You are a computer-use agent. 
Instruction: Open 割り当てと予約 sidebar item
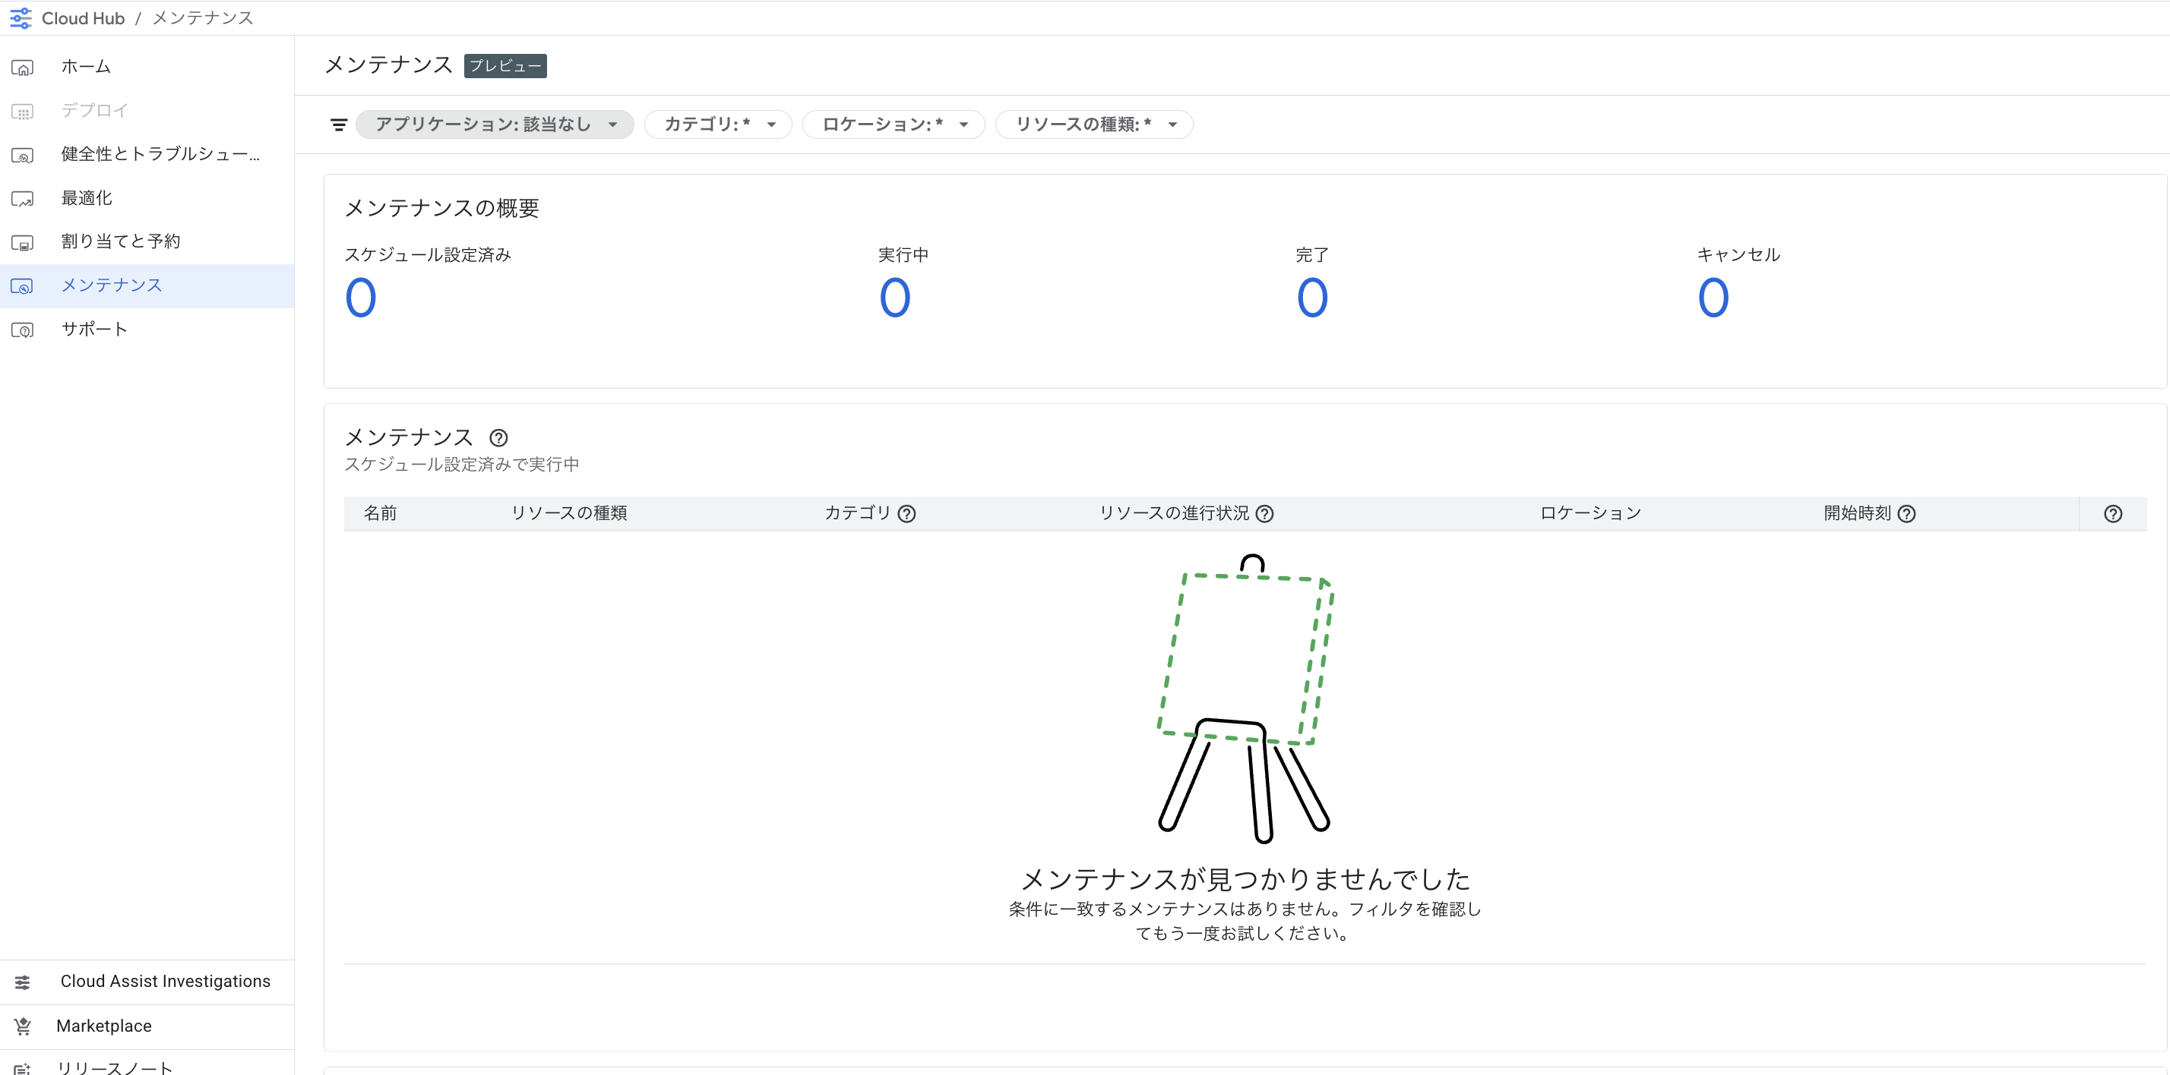point(121,241)
